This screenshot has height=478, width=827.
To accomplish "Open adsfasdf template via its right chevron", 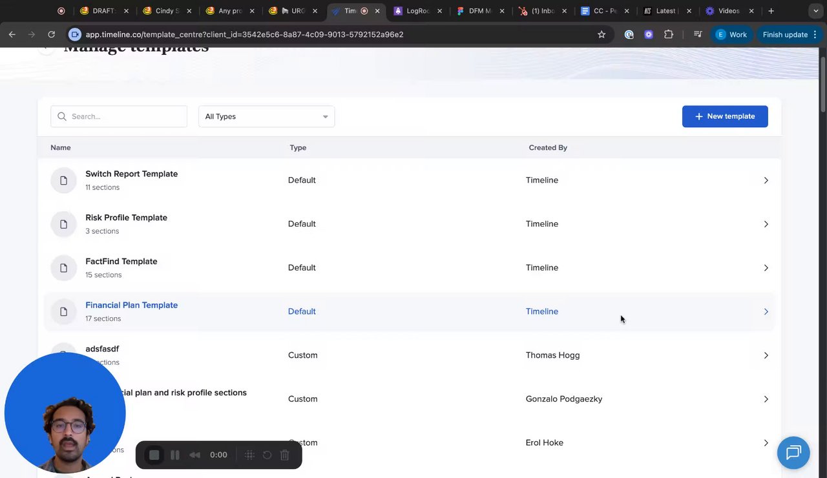I will 766,355.
